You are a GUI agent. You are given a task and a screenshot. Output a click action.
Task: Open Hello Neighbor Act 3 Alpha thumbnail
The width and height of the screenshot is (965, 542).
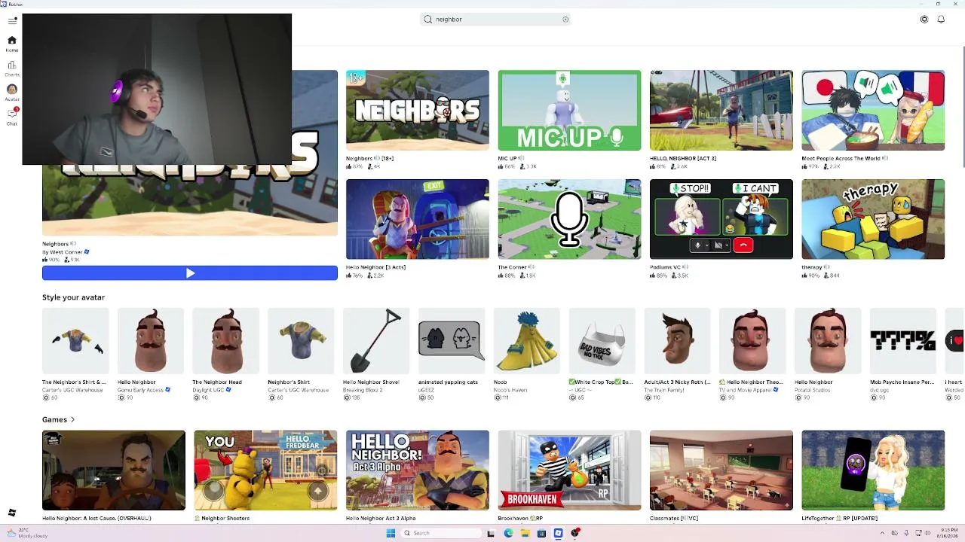click(418, 470)
